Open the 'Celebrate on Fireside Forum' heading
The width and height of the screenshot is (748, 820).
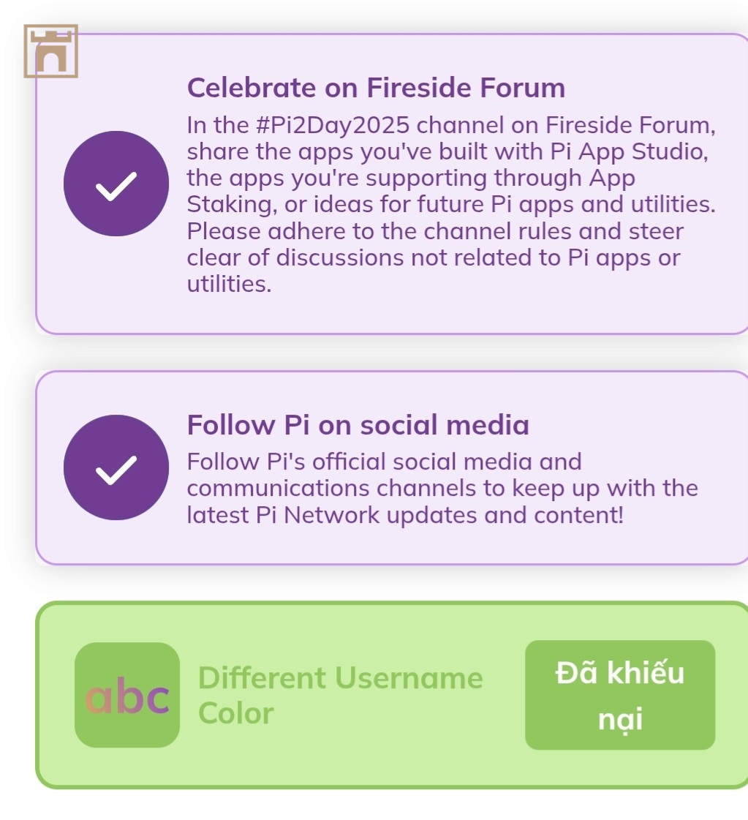pos(377,87)
